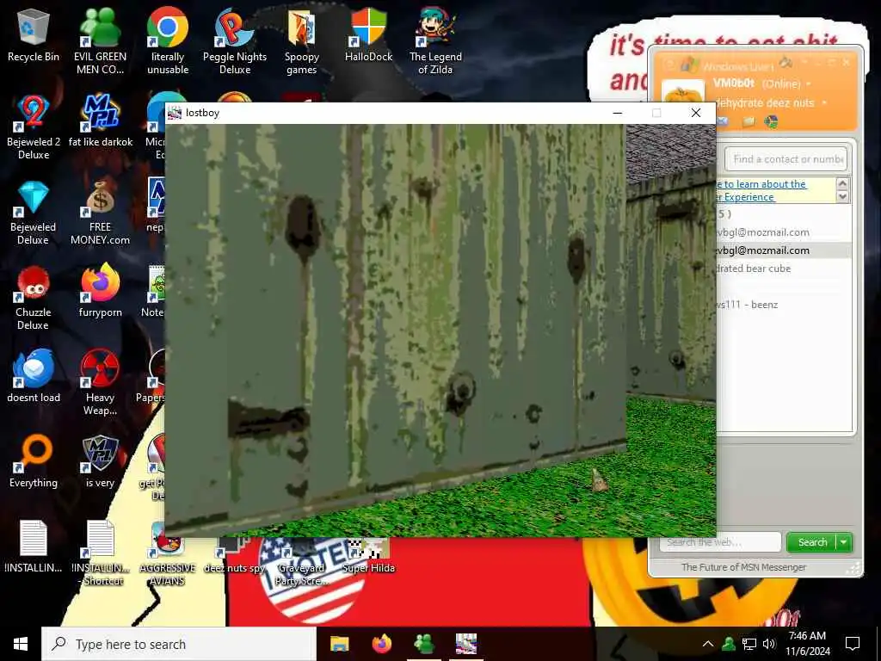Image resolution: width=881 pixels, height=661 pixels.
Task: Launch the Super Hilda shortcut
Action: (368, 557)
